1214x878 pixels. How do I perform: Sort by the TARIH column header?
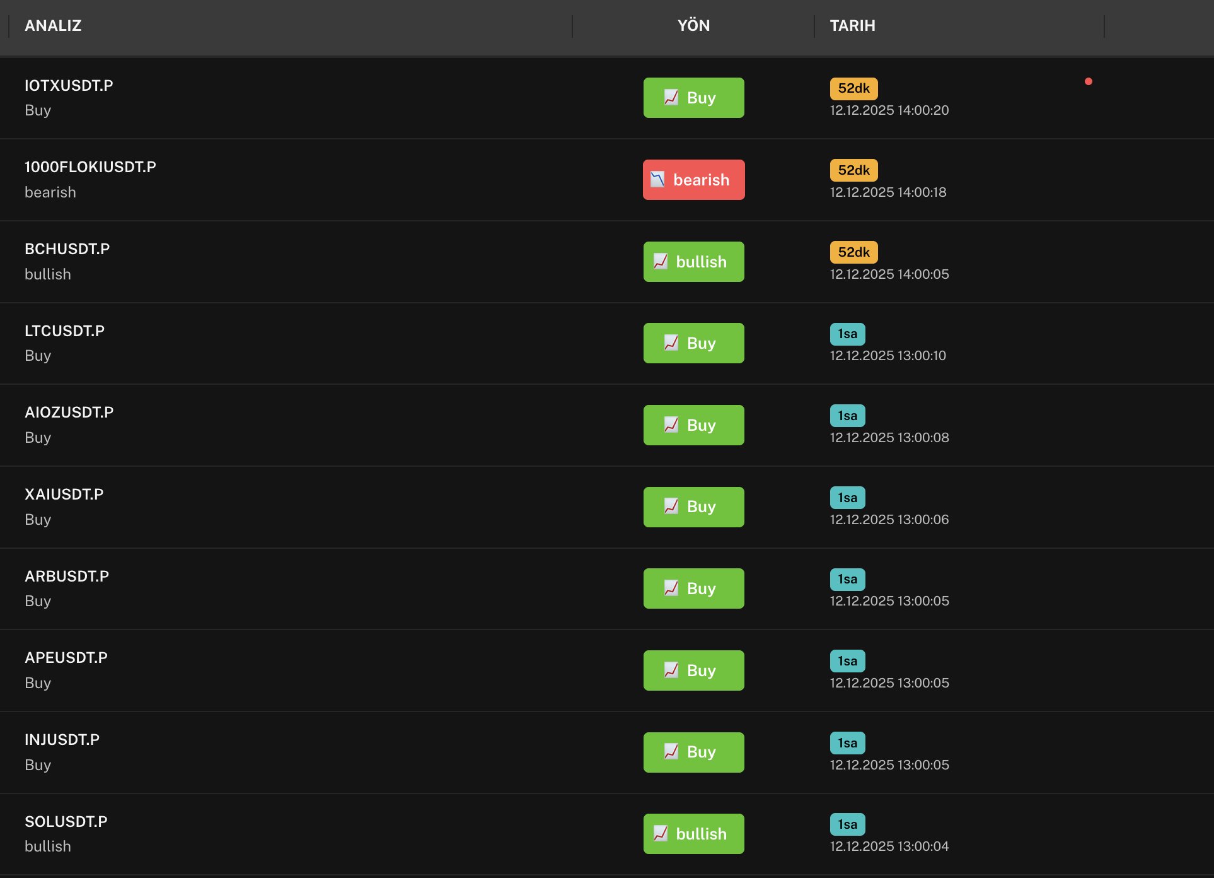click(x=852, y=26)
